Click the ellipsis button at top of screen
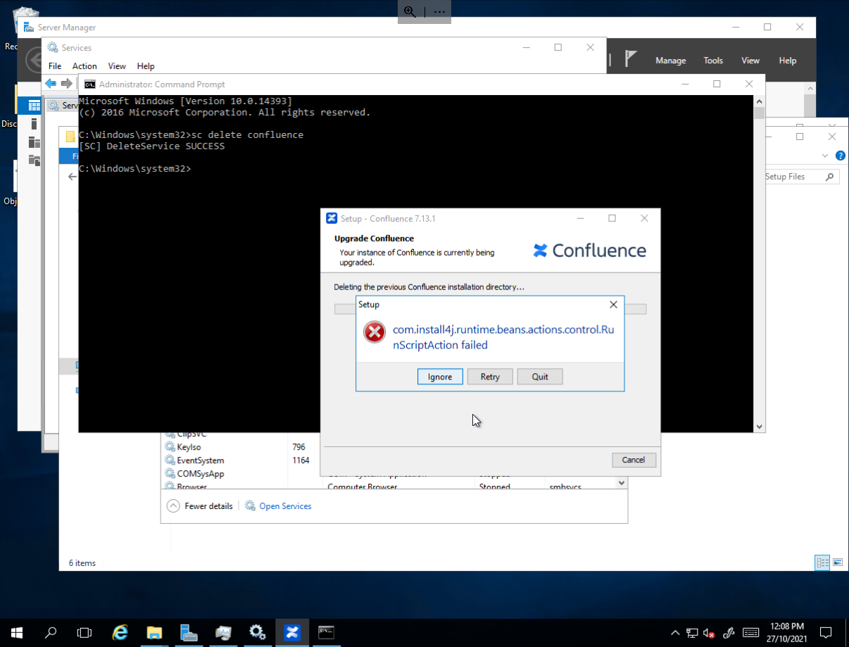The image size is (849, 647). point(439,12)
